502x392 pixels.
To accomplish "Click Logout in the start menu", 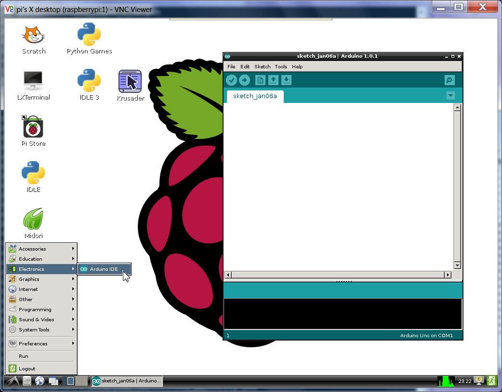I will (x=27, y=368).
